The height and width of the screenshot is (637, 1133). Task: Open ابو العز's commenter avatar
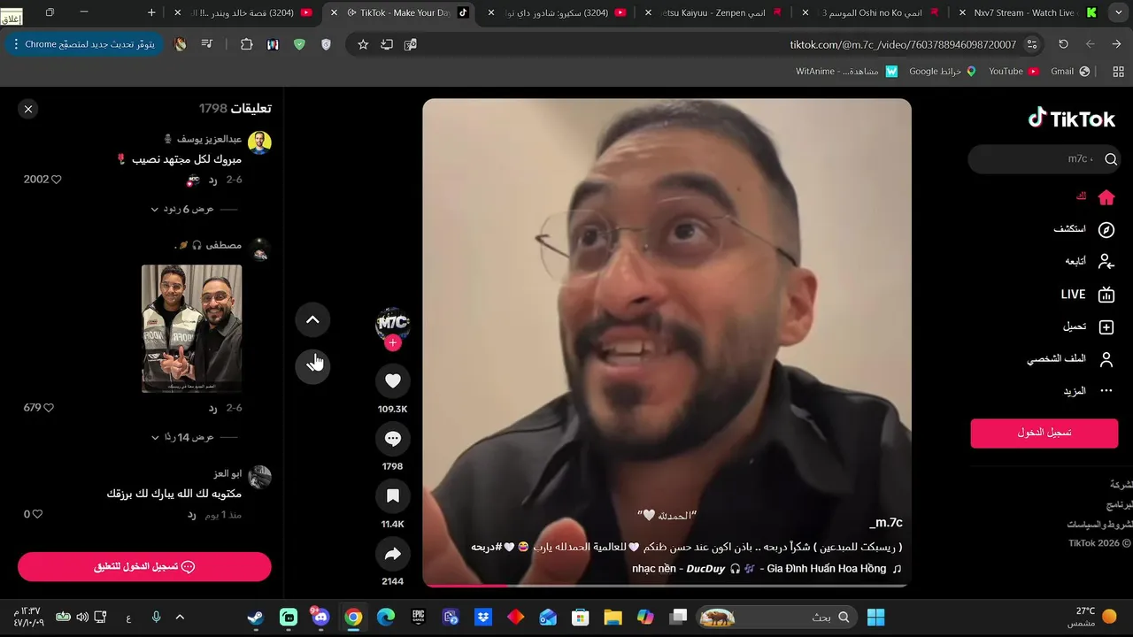(x=259, y=478)
